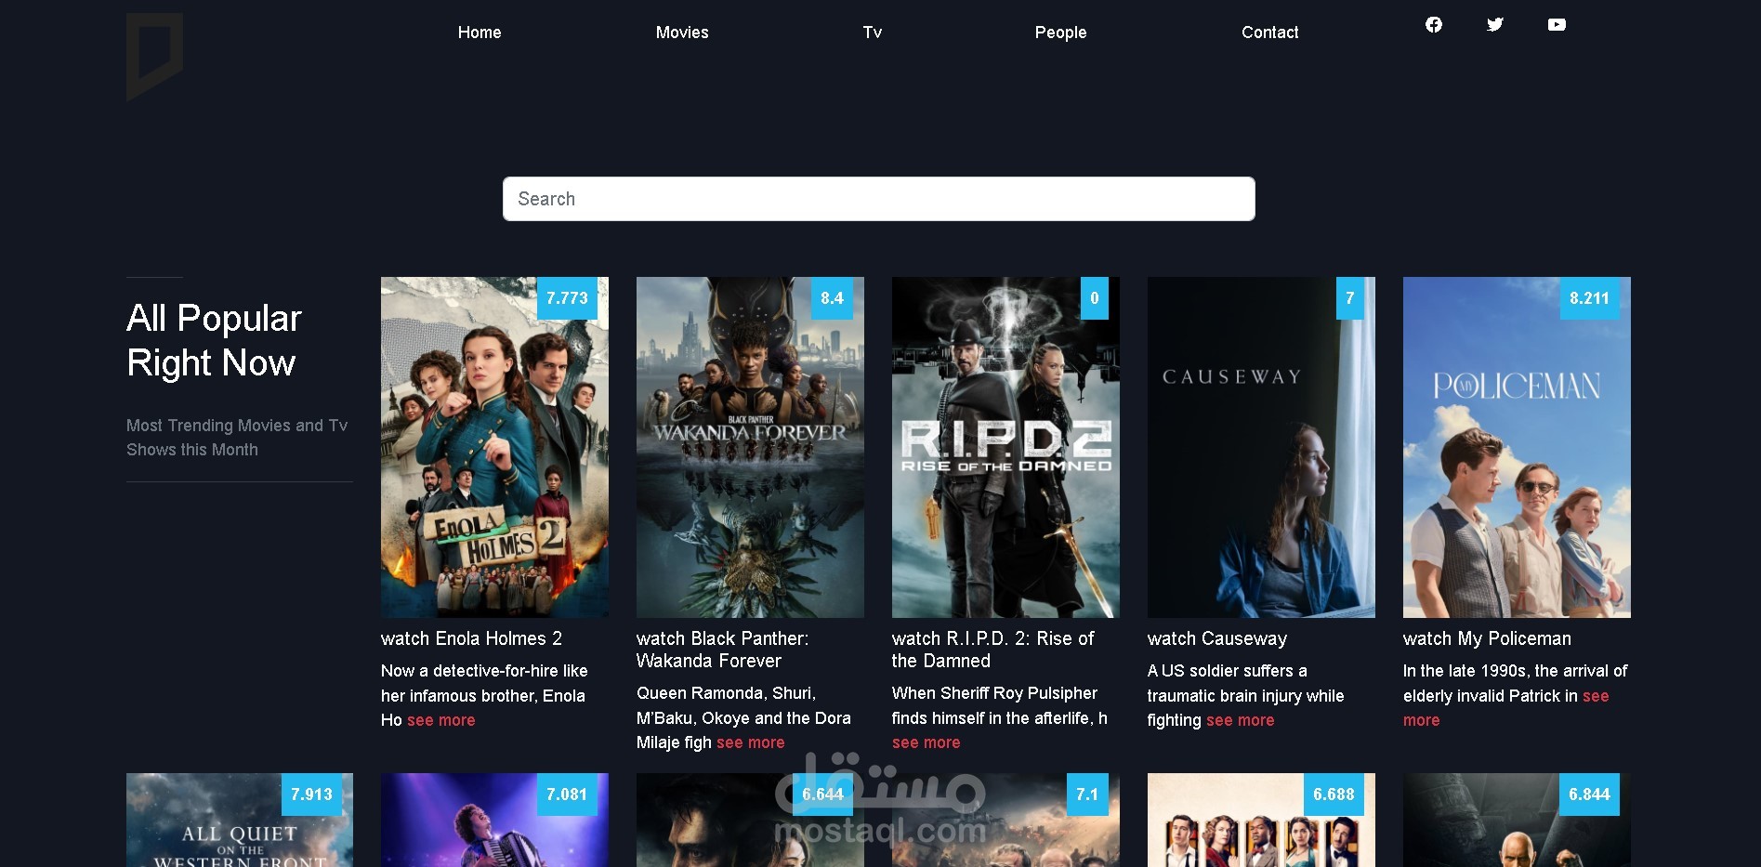Open the People menu item
The width and height of the screenshot is (1761, 867).
point(1060,33)
